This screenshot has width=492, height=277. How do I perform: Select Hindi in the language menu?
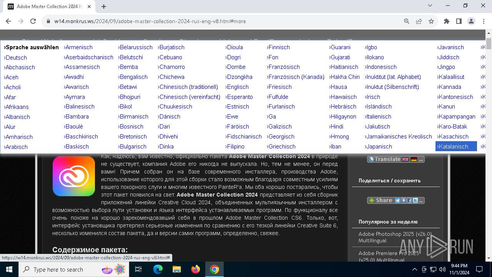pyautogui.click(x=336, y=127)
